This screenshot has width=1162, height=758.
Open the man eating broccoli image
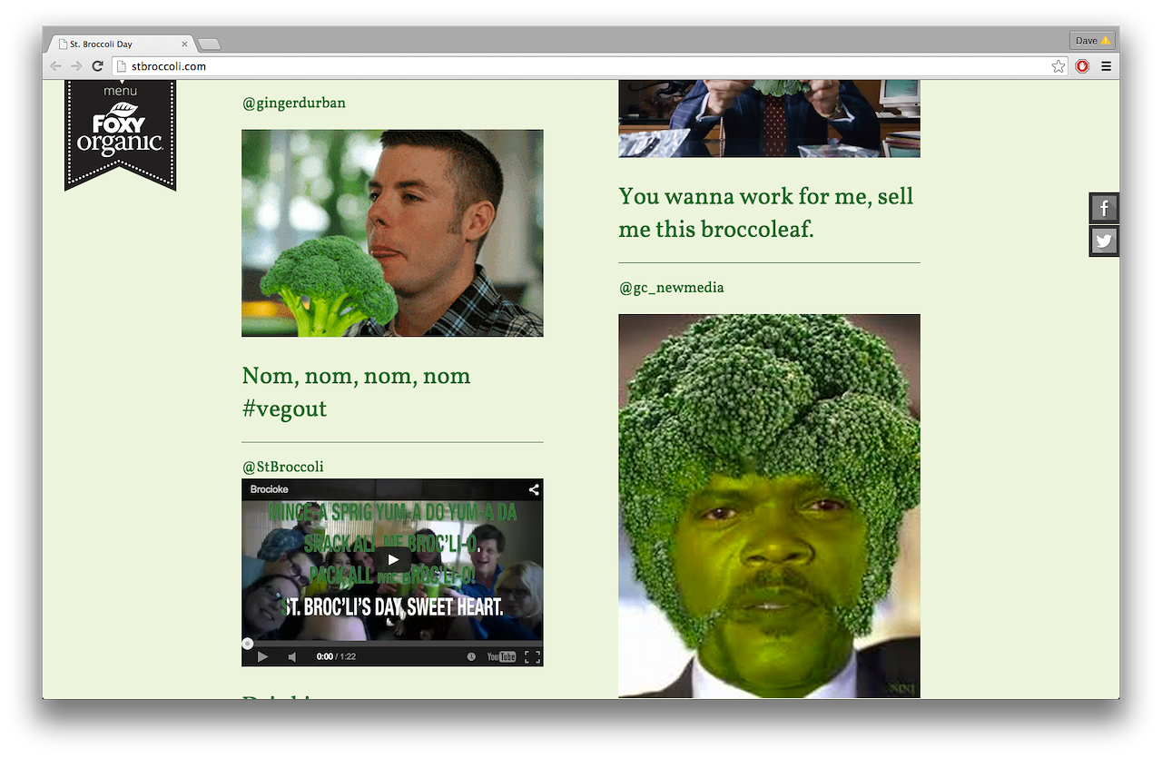point(392,233)
